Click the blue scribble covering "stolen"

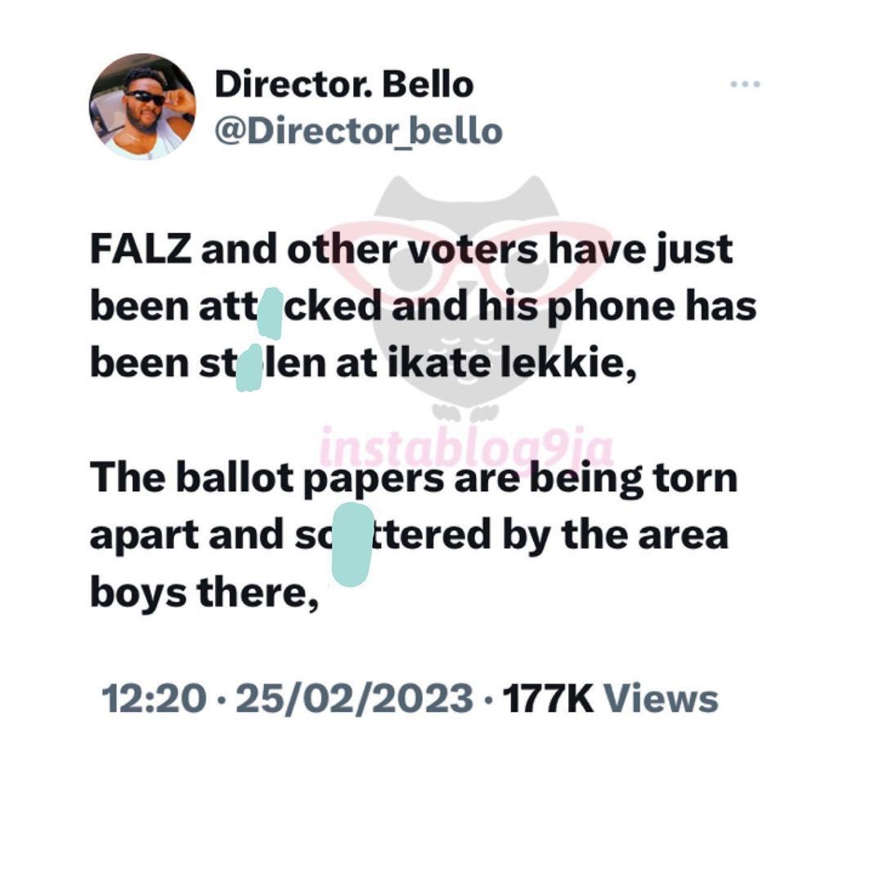coord(249,367)
